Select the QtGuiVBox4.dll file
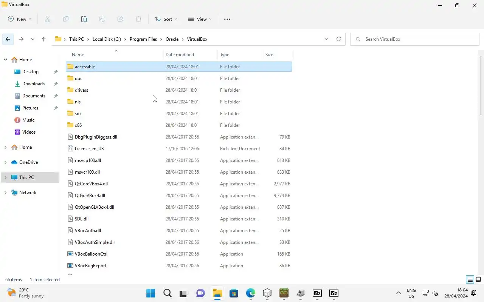The width and height of the screenshot is (484, 302). 179,195
